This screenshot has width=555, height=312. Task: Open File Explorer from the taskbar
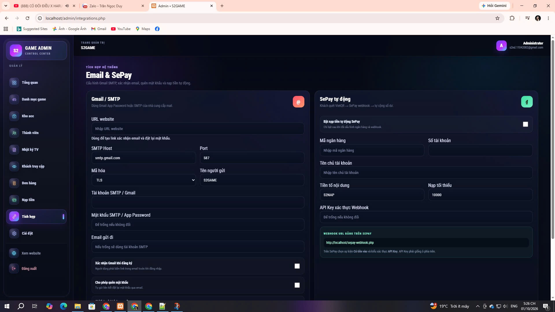point(77,306)
